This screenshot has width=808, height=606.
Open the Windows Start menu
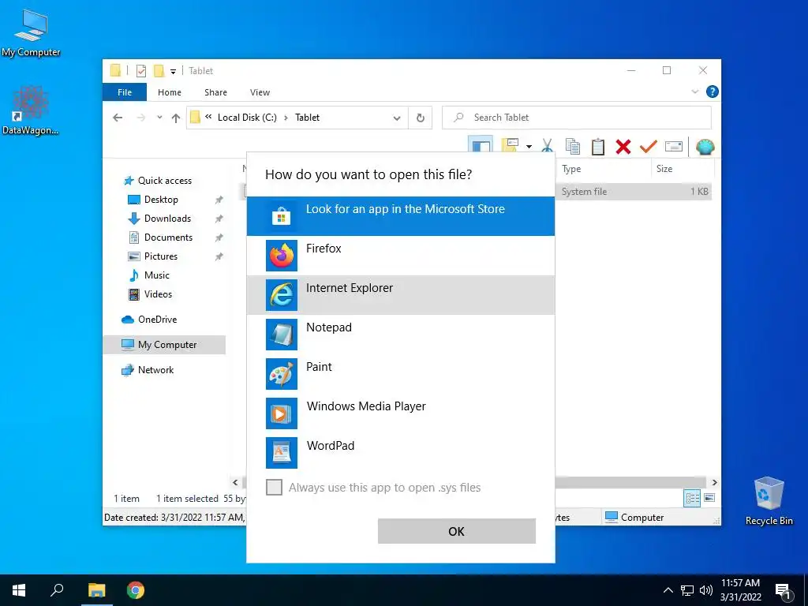pos(19,590)
